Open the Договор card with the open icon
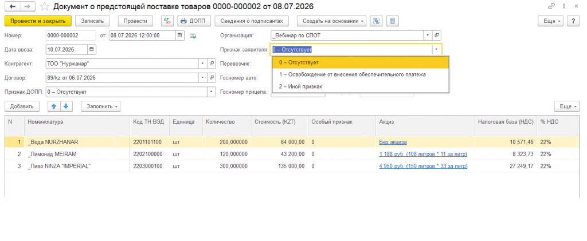The width and height of the screenshot is (587, 241). [212, 78]
